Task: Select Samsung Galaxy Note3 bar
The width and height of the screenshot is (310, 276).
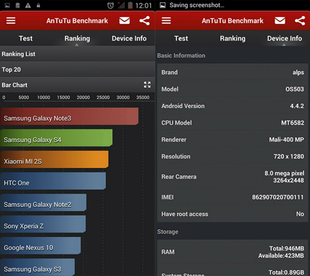Action: click(x=69, y=116)
